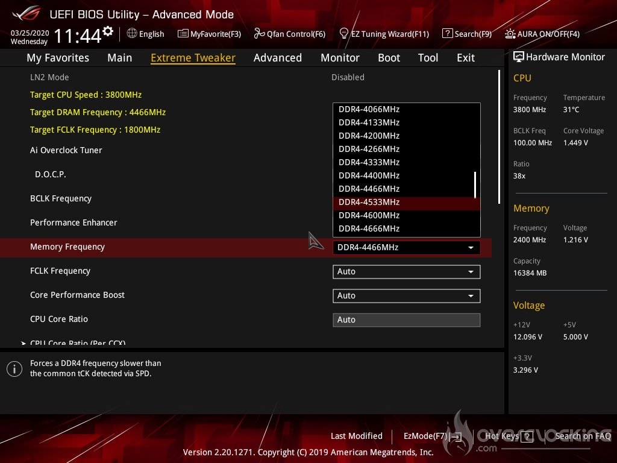Click Target CPU Speed : 3800MHz text
Image resolution: width=617 pixels, height=463 pixels.
point(86,95)
